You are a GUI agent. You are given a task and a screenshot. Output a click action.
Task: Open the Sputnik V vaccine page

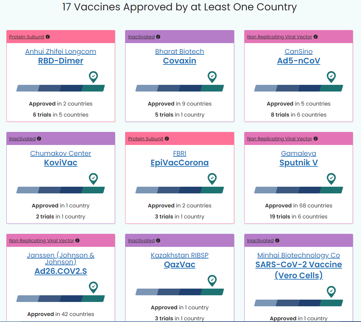point(299,163)
